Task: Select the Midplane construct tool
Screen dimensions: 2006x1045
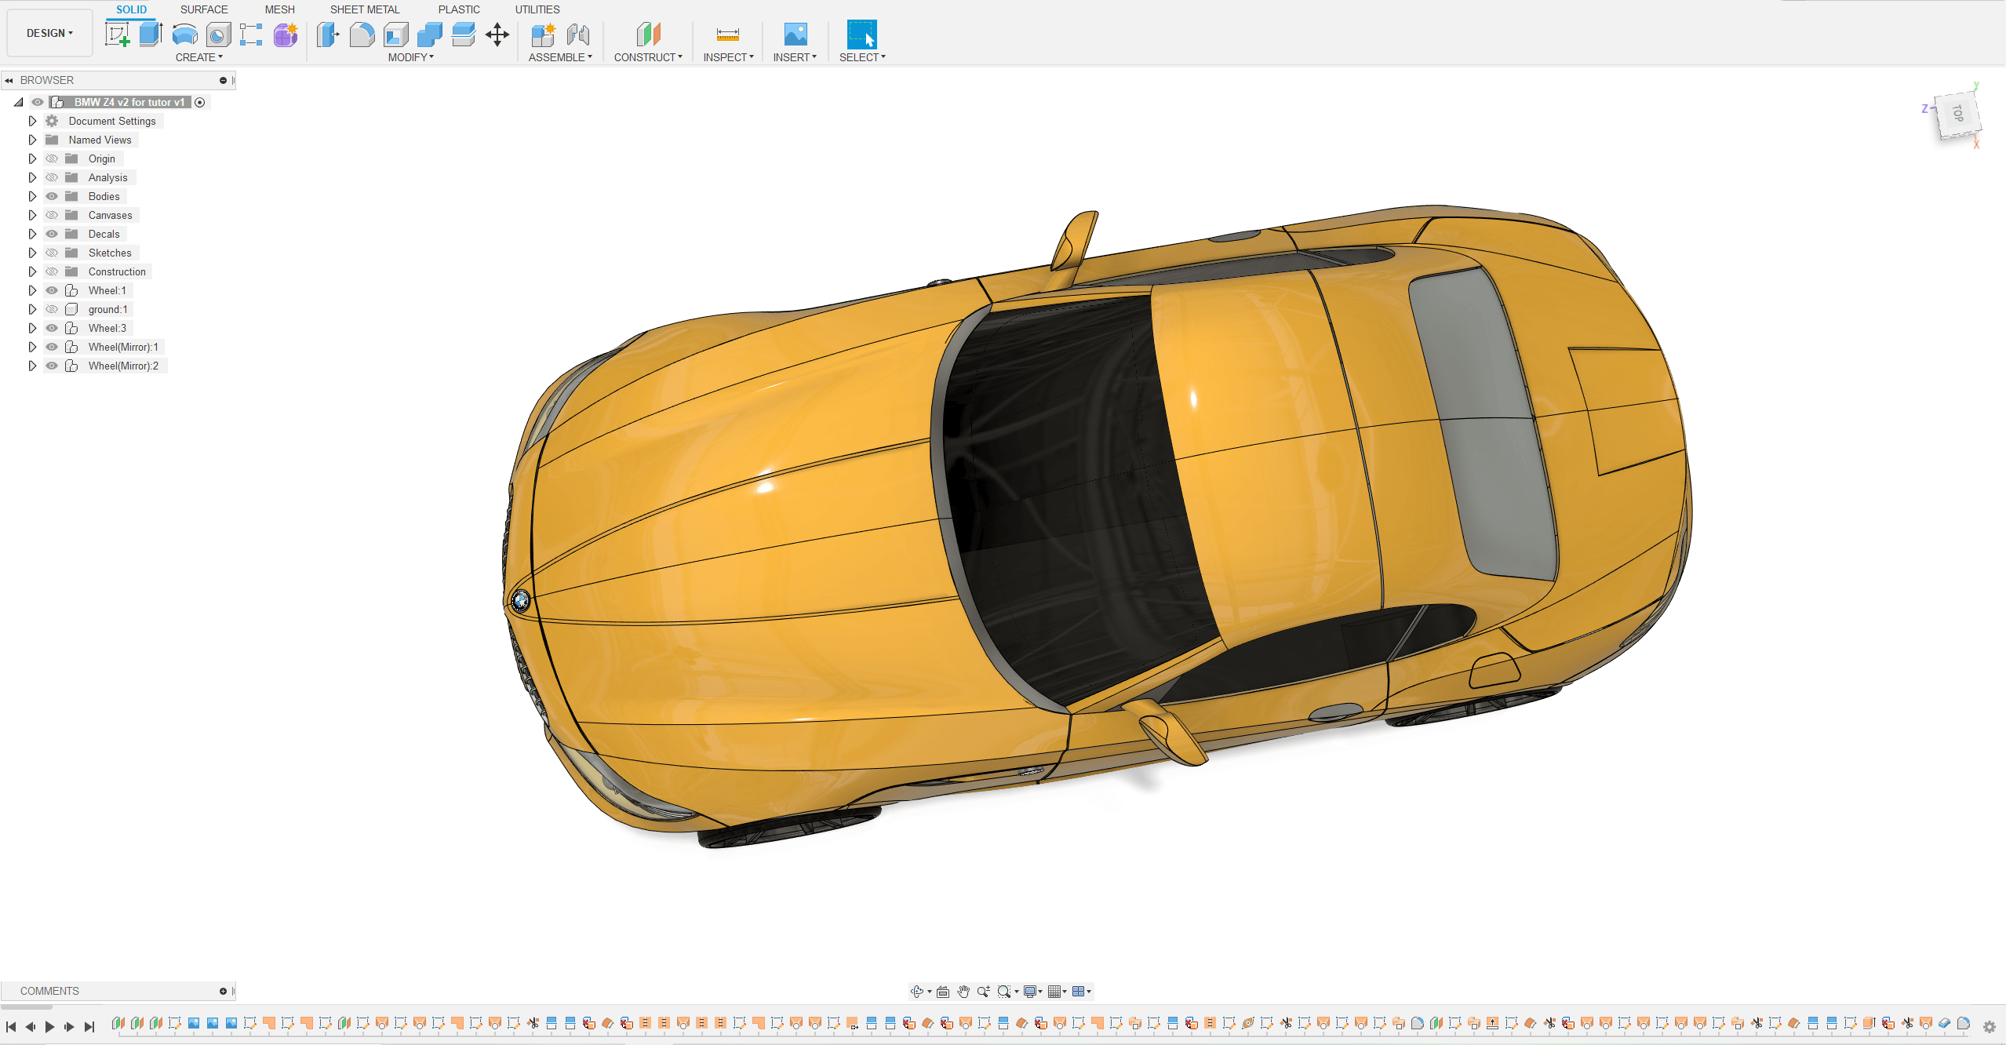Action: coord(648,35)
